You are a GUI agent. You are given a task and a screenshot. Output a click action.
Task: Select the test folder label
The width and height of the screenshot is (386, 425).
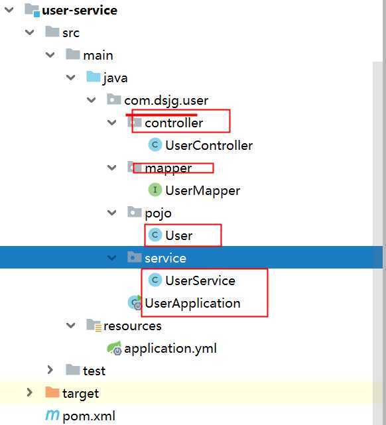pyautogui.click(x=94, y=371)
